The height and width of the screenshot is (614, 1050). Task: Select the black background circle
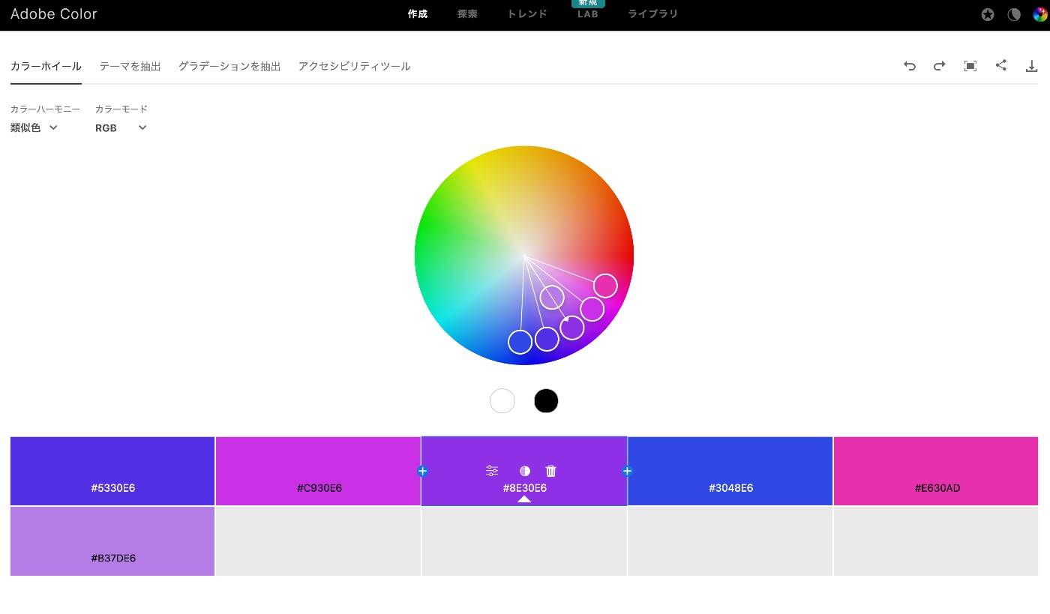coord(546,401)
